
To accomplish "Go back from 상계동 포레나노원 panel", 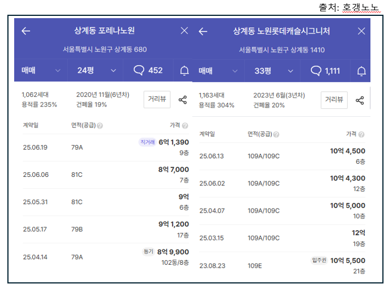I will pos(26,31).
